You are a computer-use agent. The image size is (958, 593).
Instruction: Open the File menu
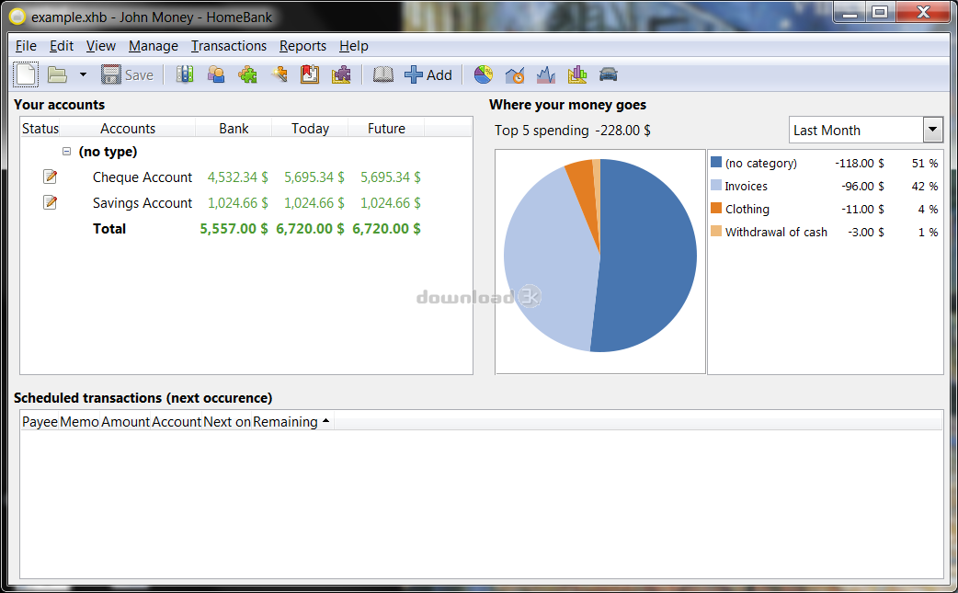26,46
